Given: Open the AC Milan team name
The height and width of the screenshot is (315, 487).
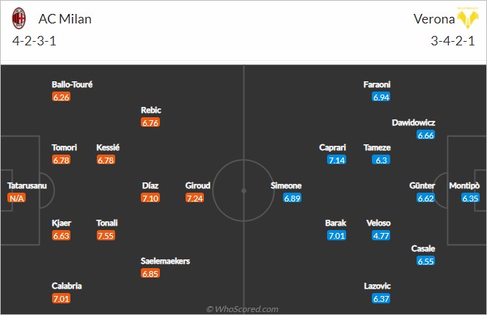Looking at the screenshot, I should tap(65, 19).
